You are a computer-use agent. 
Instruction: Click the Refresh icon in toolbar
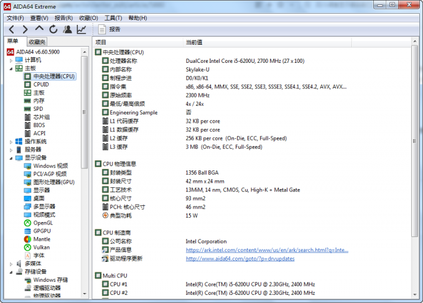click(53, 29)
